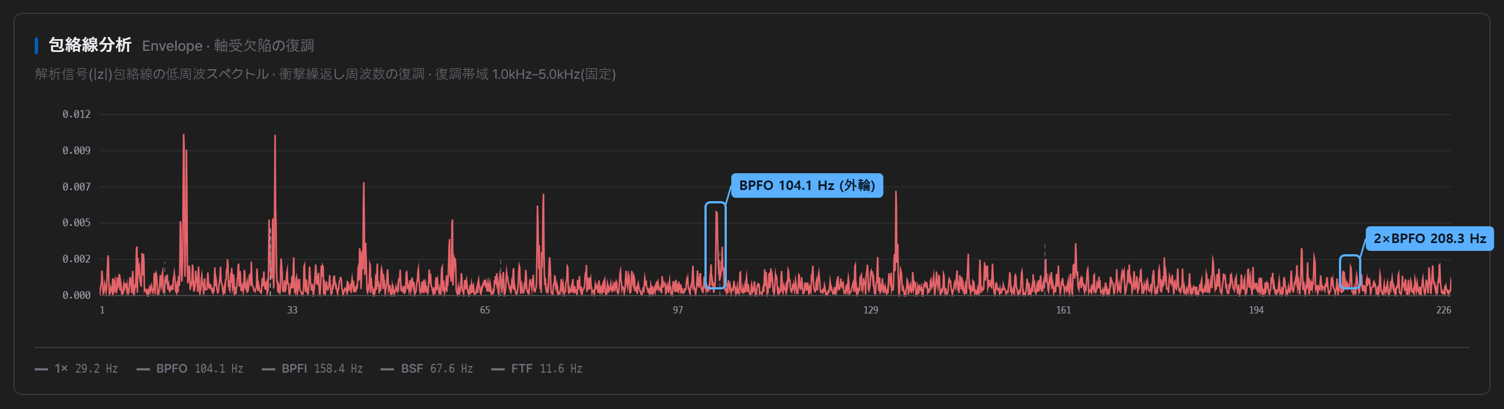Click the x-axis tick label 226
1504x409 pixels.
[x=1443, y=310]
